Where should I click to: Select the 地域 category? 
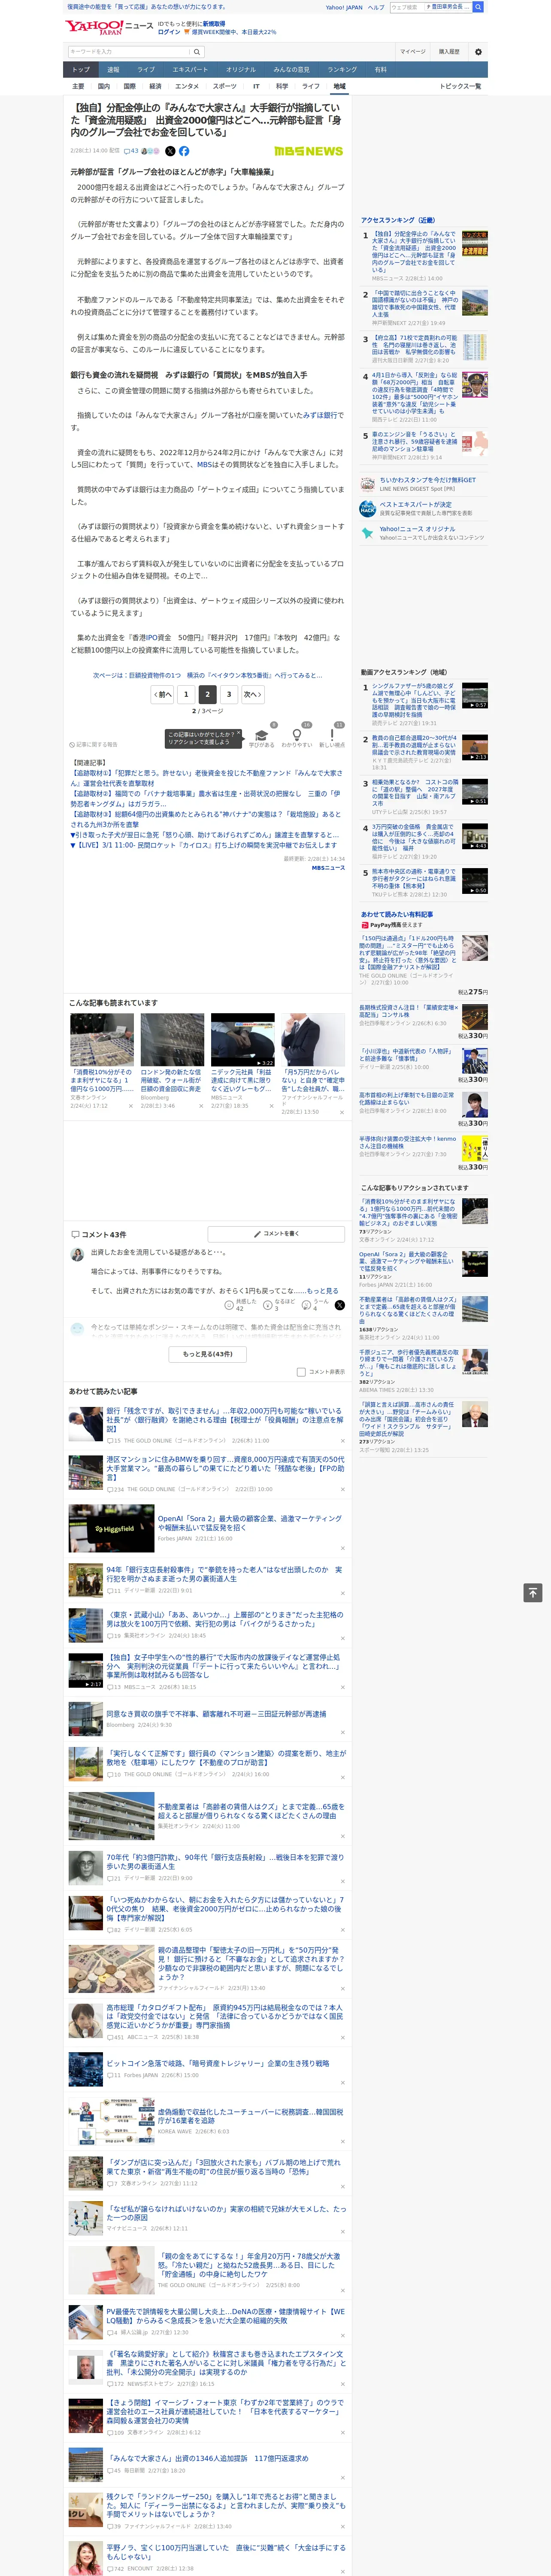coord(339,86)
